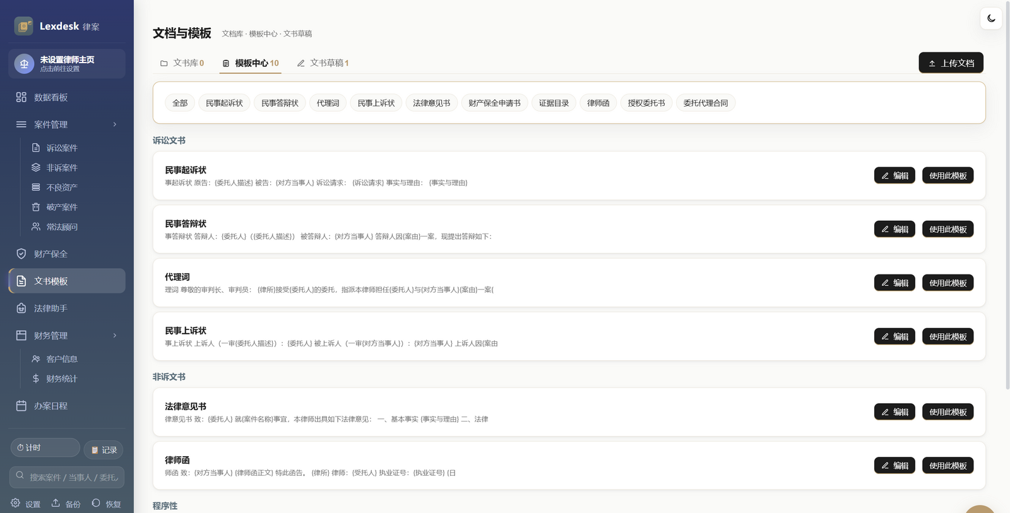1010x513 pixels.
Task: Open 法律助手 robot icon
Action: point(21,308)
